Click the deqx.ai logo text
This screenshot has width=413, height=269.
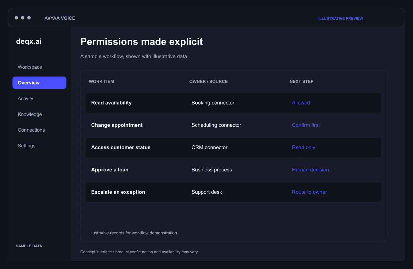point(29,41)
